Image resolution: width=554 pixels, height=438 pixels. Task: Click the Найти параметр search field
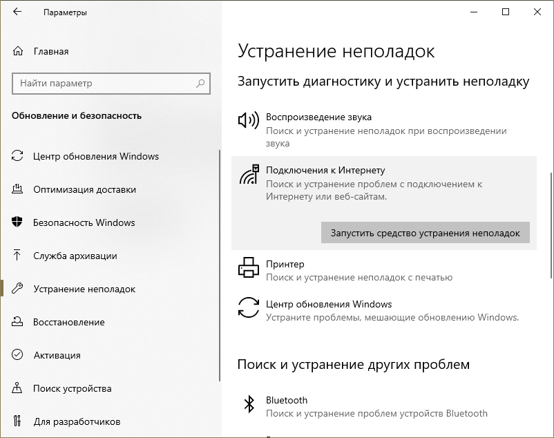[x=104, y=84]
